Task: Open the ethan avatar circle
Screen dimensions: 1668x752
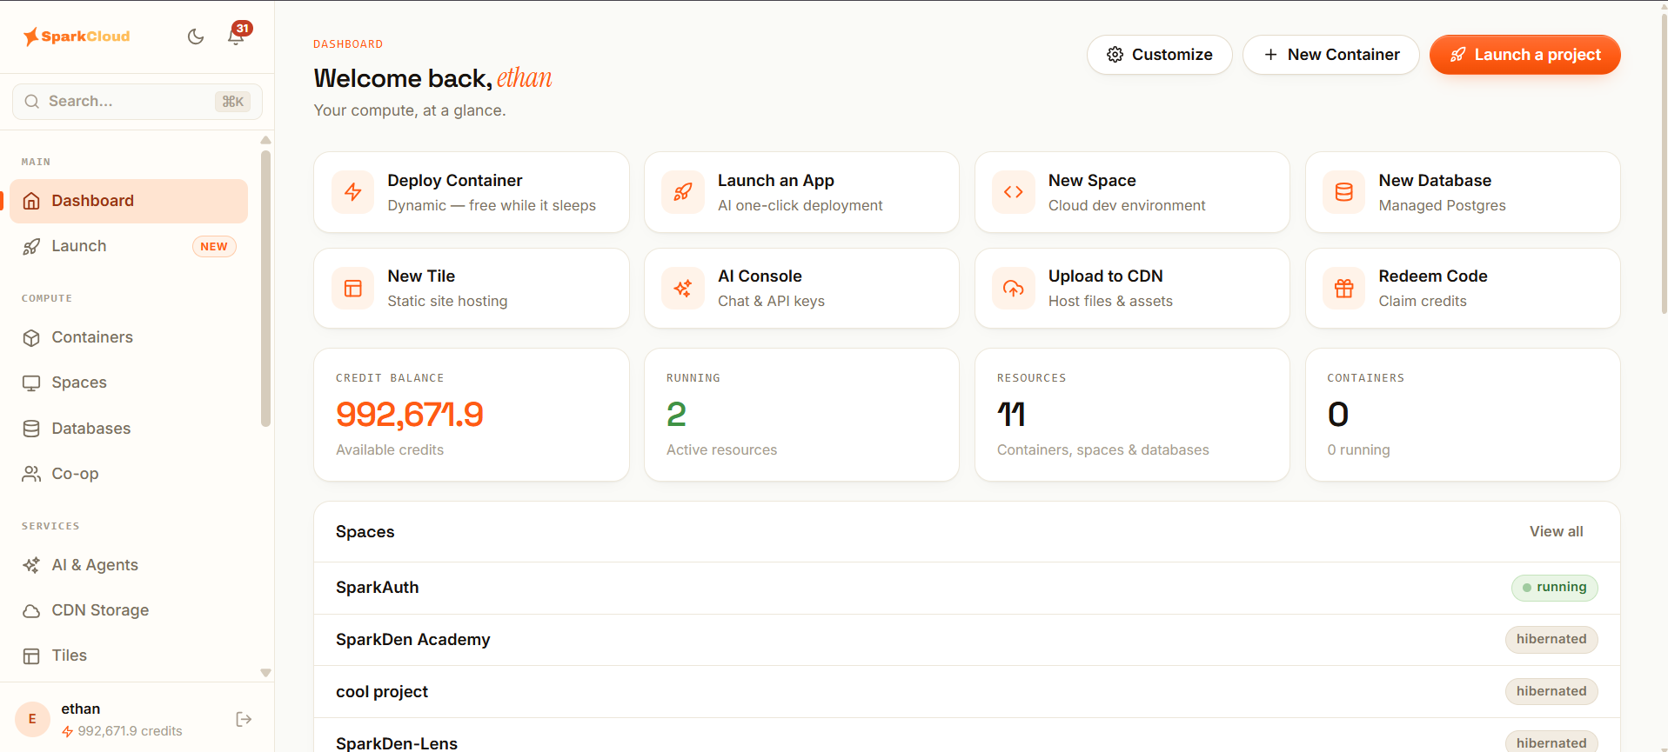Action: pos(32,719)
